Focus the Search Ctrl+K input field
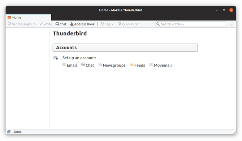242x141 pixels. coord(191,24)
